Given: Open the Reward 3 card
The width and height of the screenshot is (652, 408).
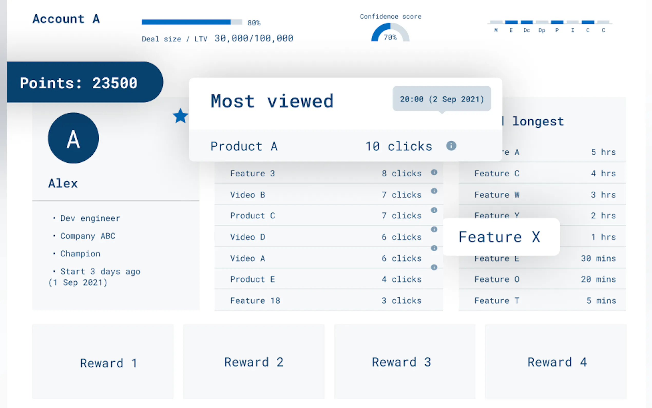Looking at the screenshot, I should [x=405, y=361].
